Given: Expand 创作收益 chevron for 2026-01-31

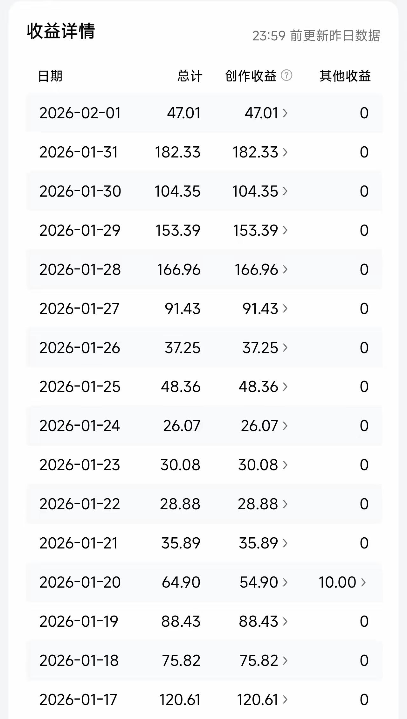Looking at the screenshot, I should (285, 152).
